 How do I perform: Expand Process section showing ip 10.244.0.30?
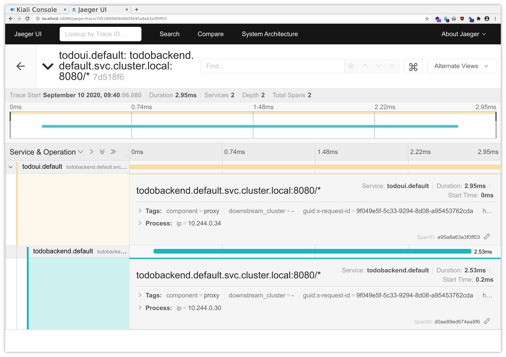(140, 307)
